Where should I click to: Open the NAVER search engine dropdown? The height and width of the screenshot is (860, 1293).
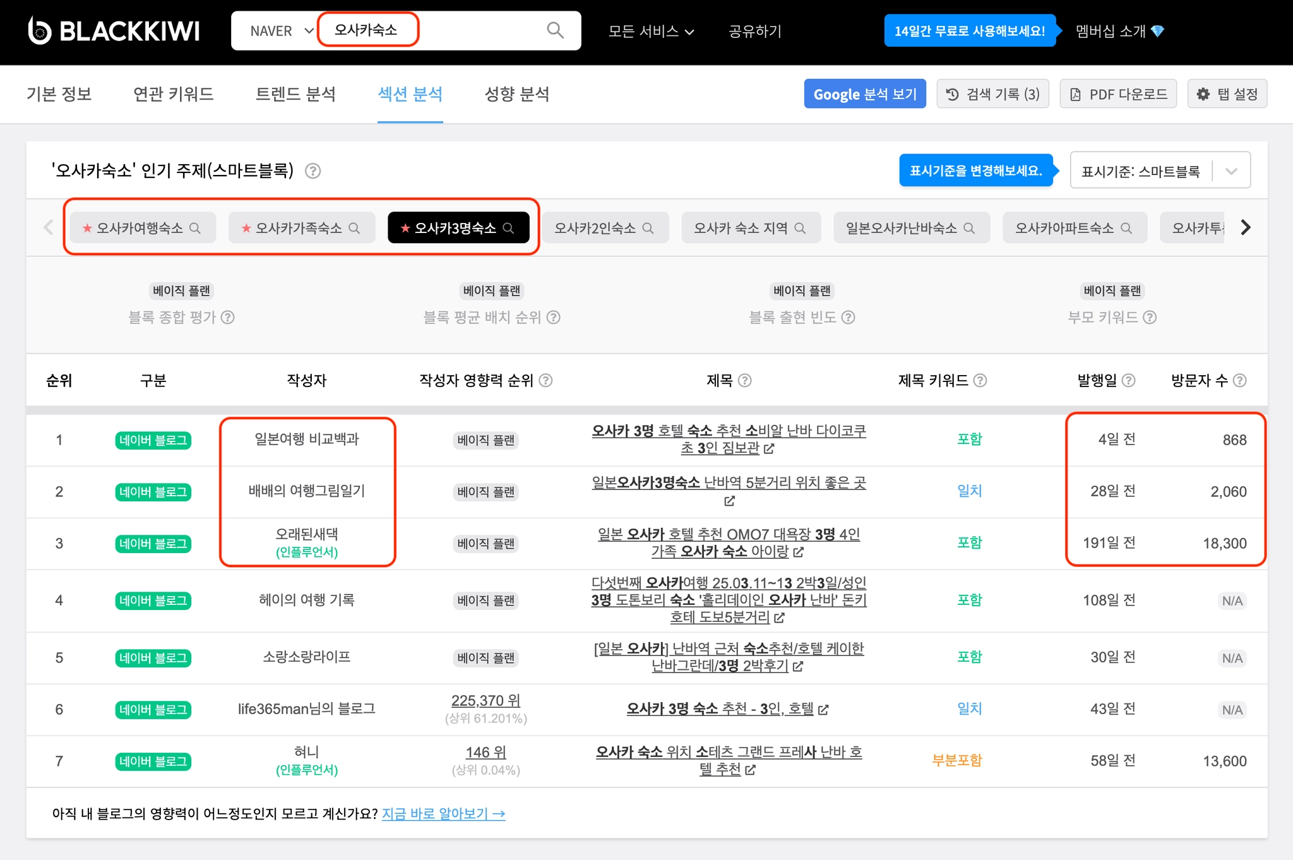281,31
